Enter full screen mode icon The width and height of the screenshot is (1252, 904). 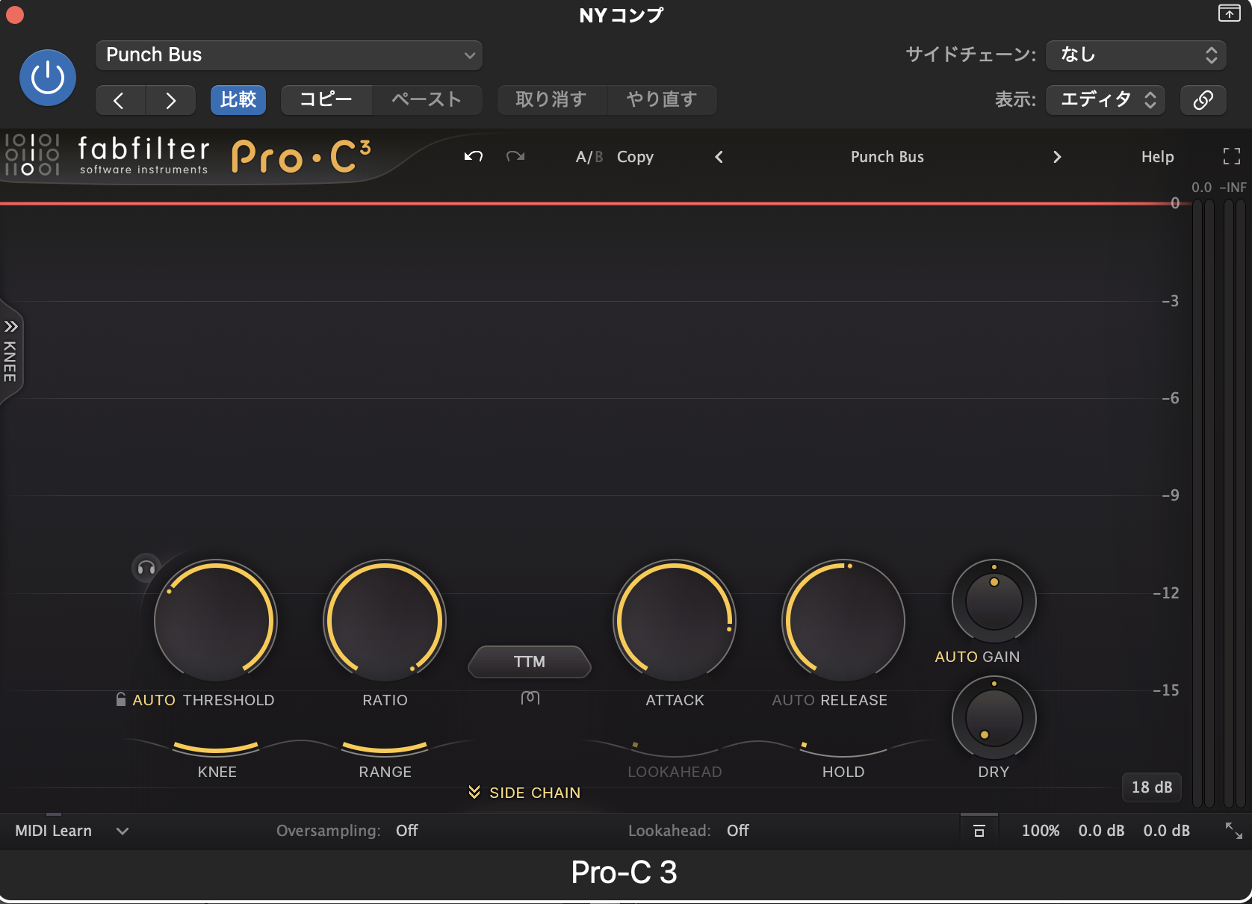click(1231, 156)
